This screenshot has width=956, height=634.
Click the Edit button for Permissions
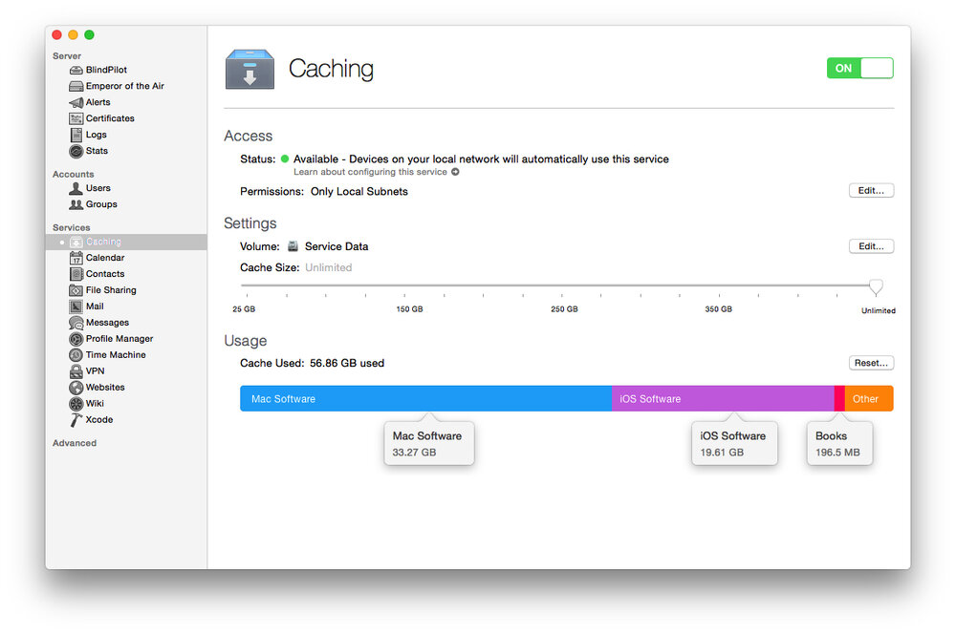(x=871, y=191)
